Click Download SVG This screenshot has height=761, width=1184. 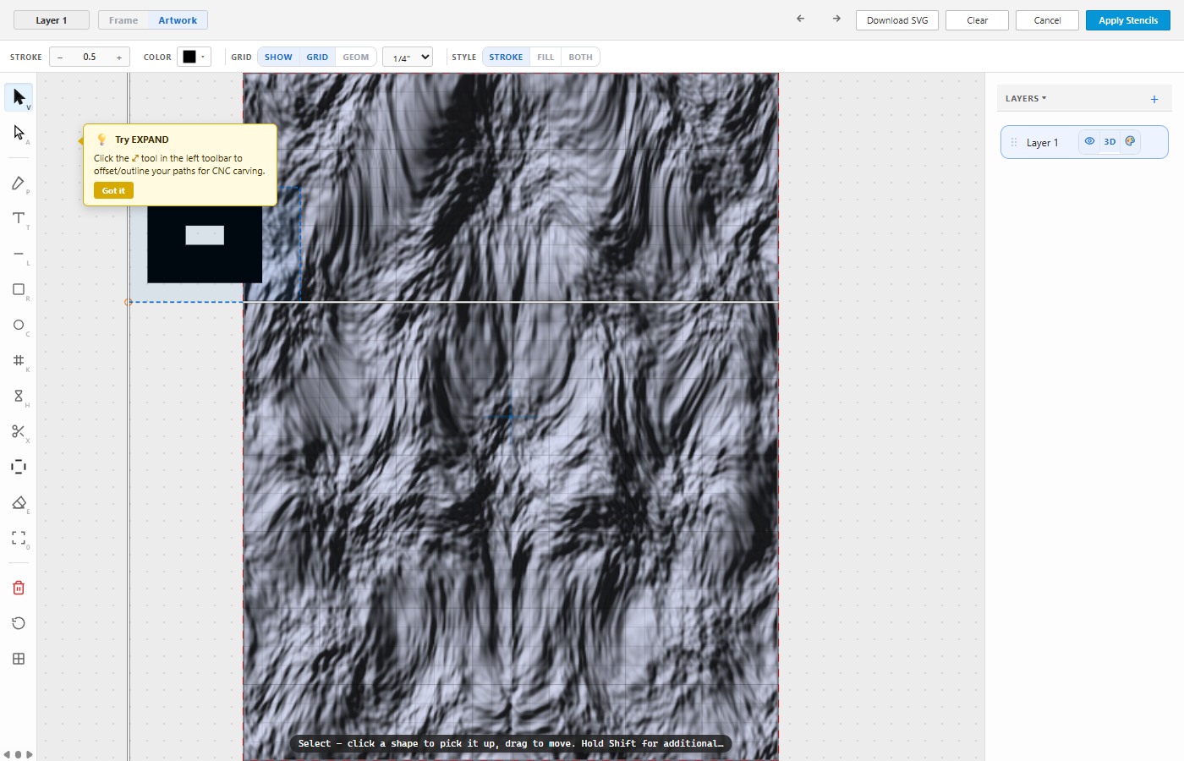[897, 20]
